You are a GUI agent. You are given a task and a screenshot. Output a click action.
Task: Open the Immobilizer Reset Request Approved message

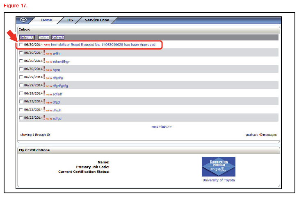(103, 45)
